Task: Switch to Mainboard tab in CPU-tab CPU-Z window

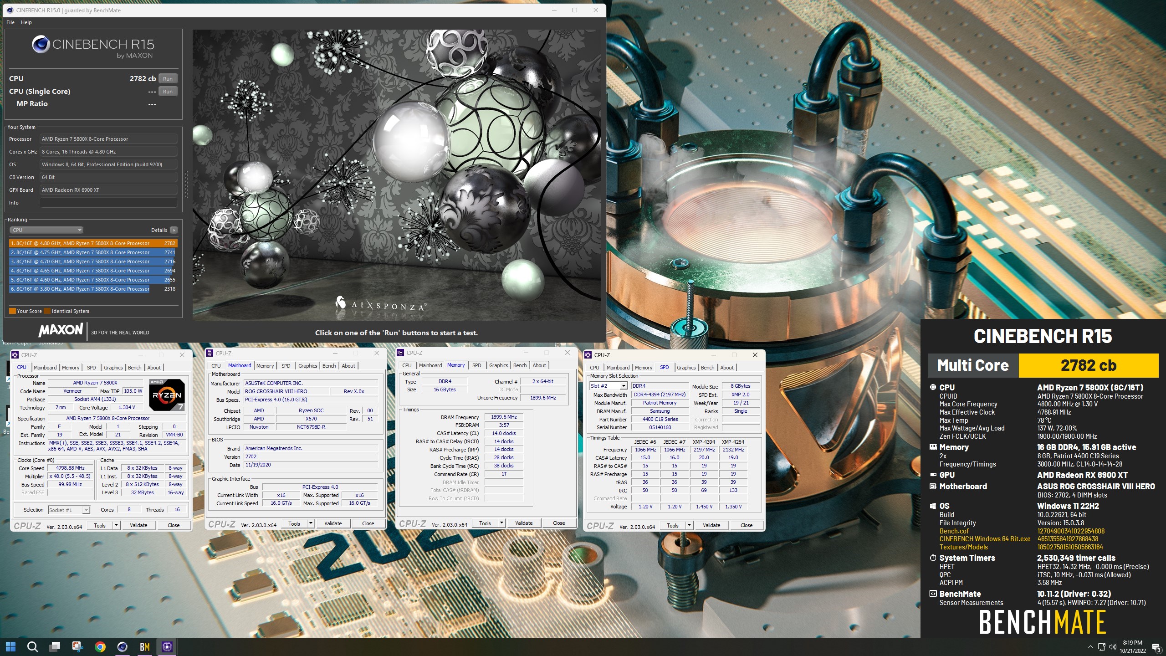Action: click(x=45, y=368)
